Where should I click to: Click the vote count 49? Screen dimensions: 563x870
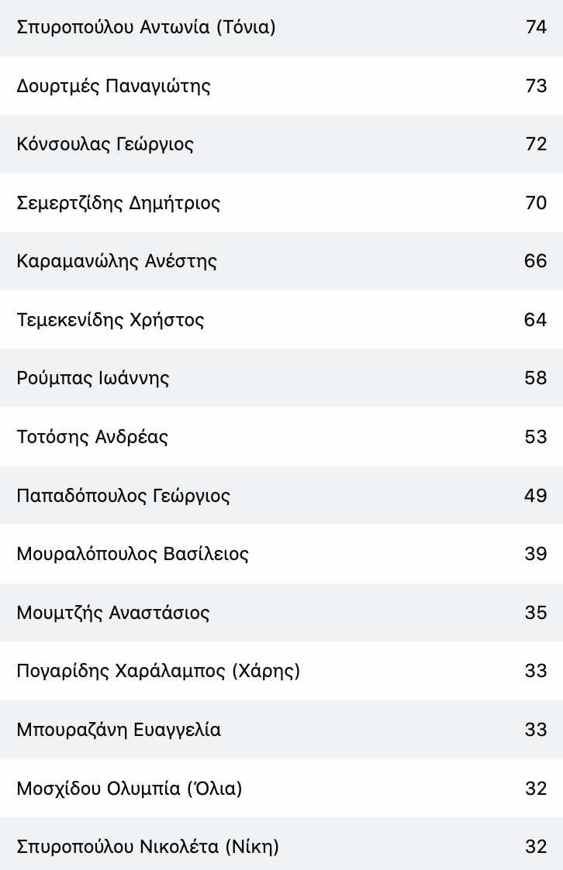pyautogui.click(x=535, y=496)
